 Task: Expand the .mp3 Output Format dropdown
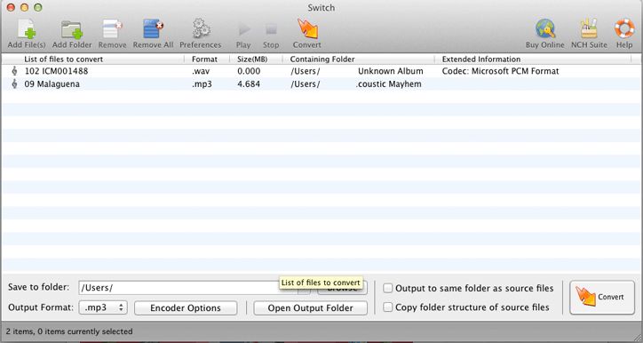click(x=103, y=307)
